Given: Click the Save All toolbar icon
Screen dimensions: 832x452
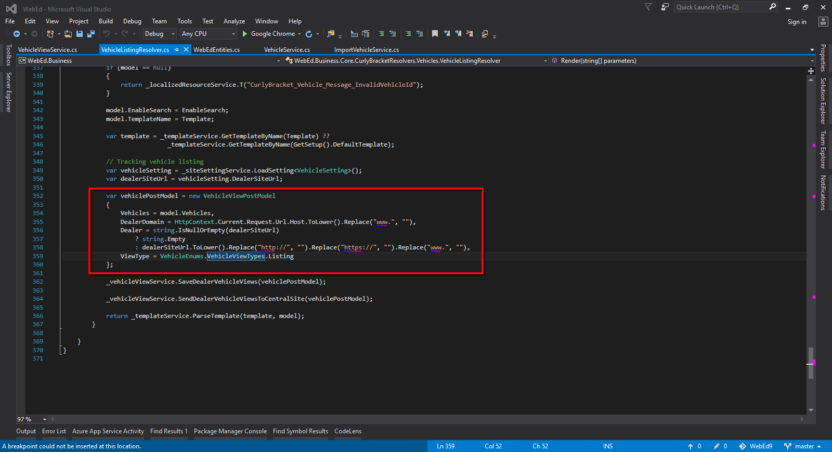Looking at the screenshot, I should pyautogui.click(x=91, y=34).
